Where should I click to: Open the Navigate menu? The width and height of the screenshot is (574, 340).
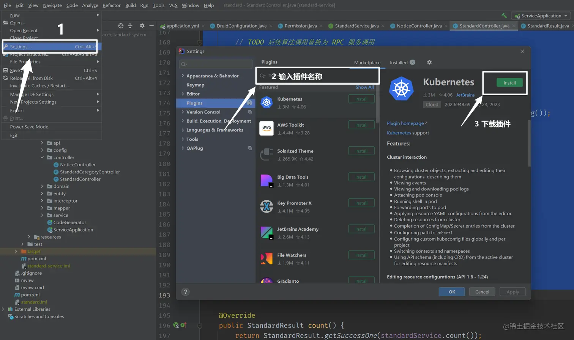coord(52,5)
